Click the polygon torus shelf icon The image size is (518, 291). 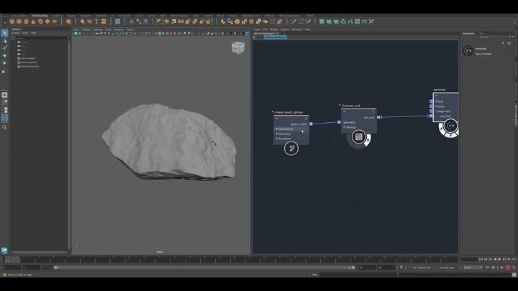point(40,22)
